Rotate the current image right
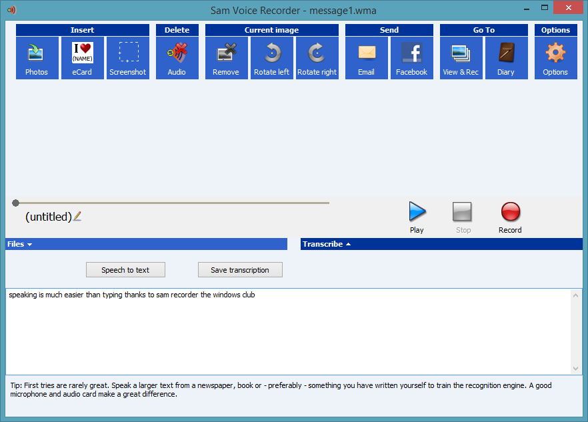Screen dimensions: 588x422 coord(317,58)
